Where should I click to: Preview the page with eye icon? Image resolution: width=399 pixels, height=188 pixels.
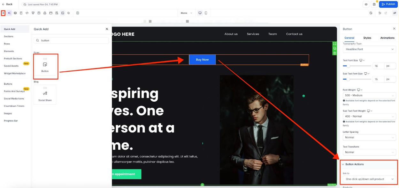pyautogui.click(x=366, y=4)
